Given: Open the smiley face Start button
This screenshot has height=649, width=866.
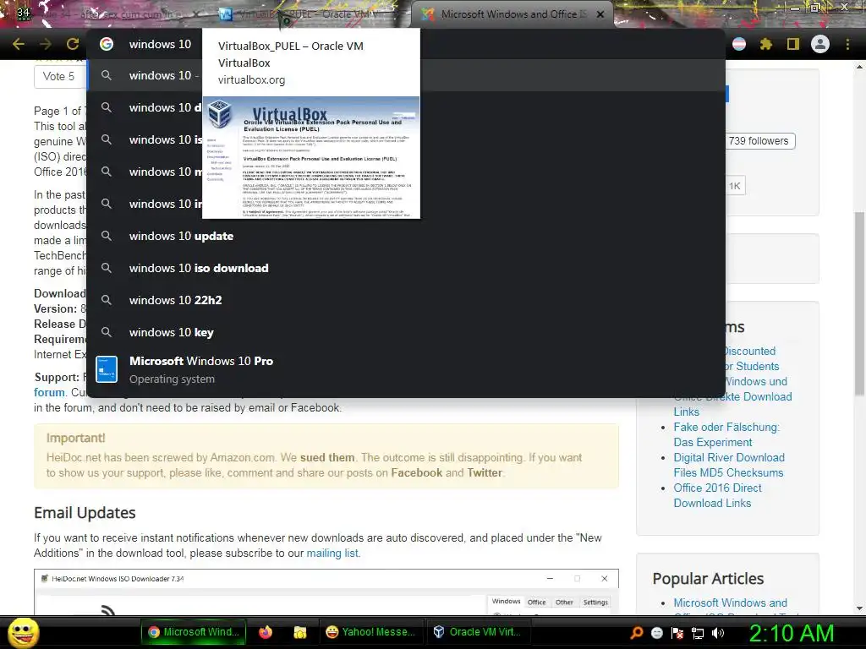Looking at the screenshot, I should coord(23,632).
